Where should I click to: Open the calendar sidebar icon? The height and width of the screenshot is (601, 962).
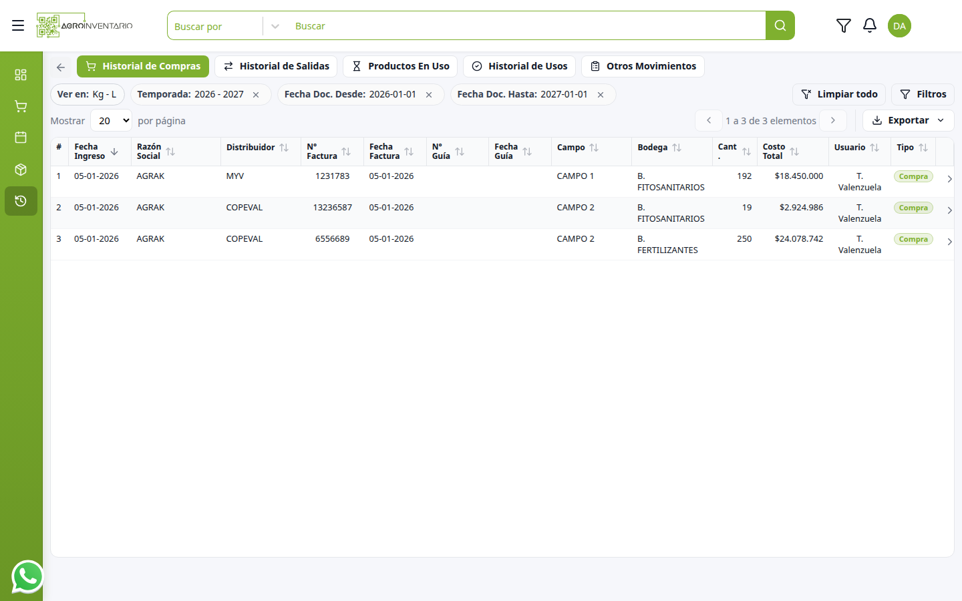[x=21, y=138]
